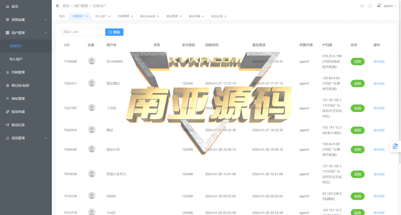This screenshot has width=401, height=215.
Task: Close the 创建用户 tab
Action: [87, 16]
